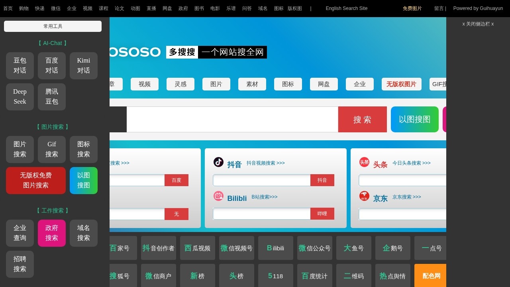510x287 pixels.
Task: Open 企业查询 in the sidebar
Action: [20, 233]
